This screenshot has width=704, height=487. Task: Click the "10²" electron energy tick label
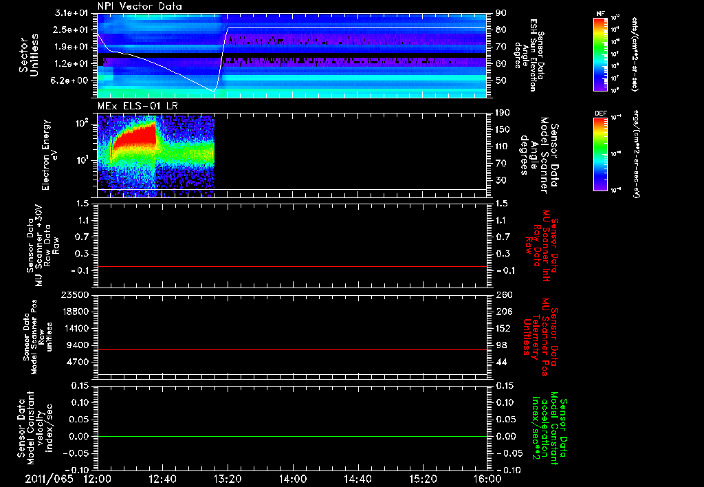[x=81, y=123]
